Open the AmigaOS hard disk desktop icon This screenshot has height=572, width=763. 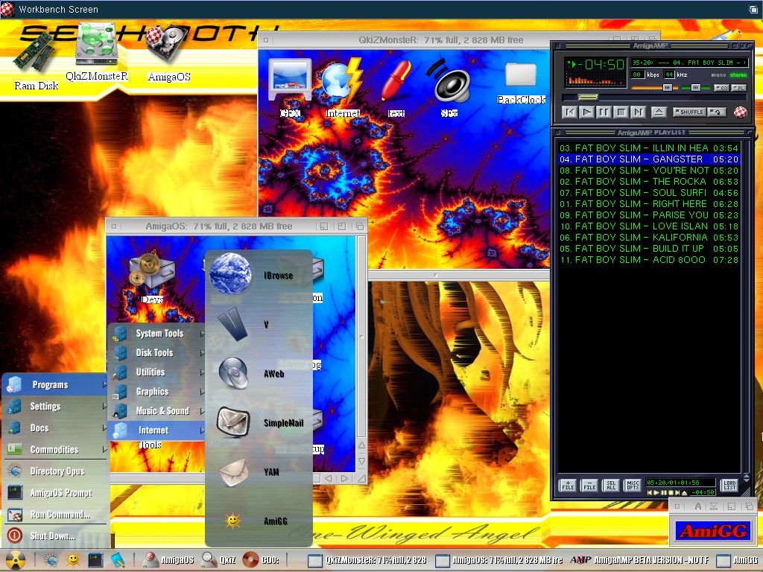tap(168, 53)
